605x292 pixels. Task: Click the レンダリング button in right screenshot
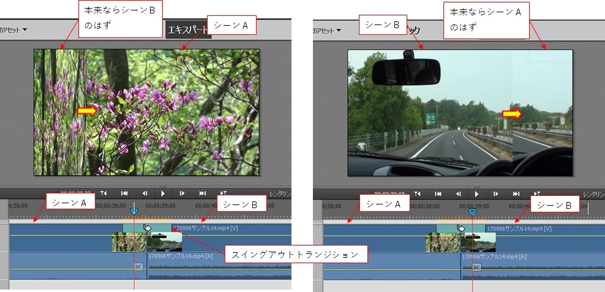pyautogui.click(x=594, y=194)
